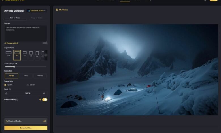The height and width of the screenshot is (133, 221).
Task: Click the Seed info icon
Action: coord(10,89)
